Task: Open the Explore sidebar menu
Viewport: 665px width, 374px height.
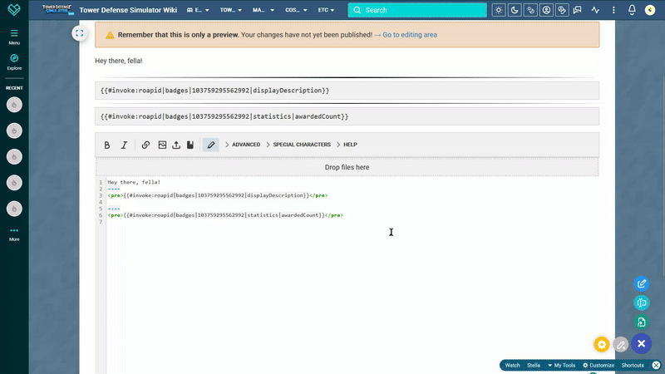Action: point(14,62)
